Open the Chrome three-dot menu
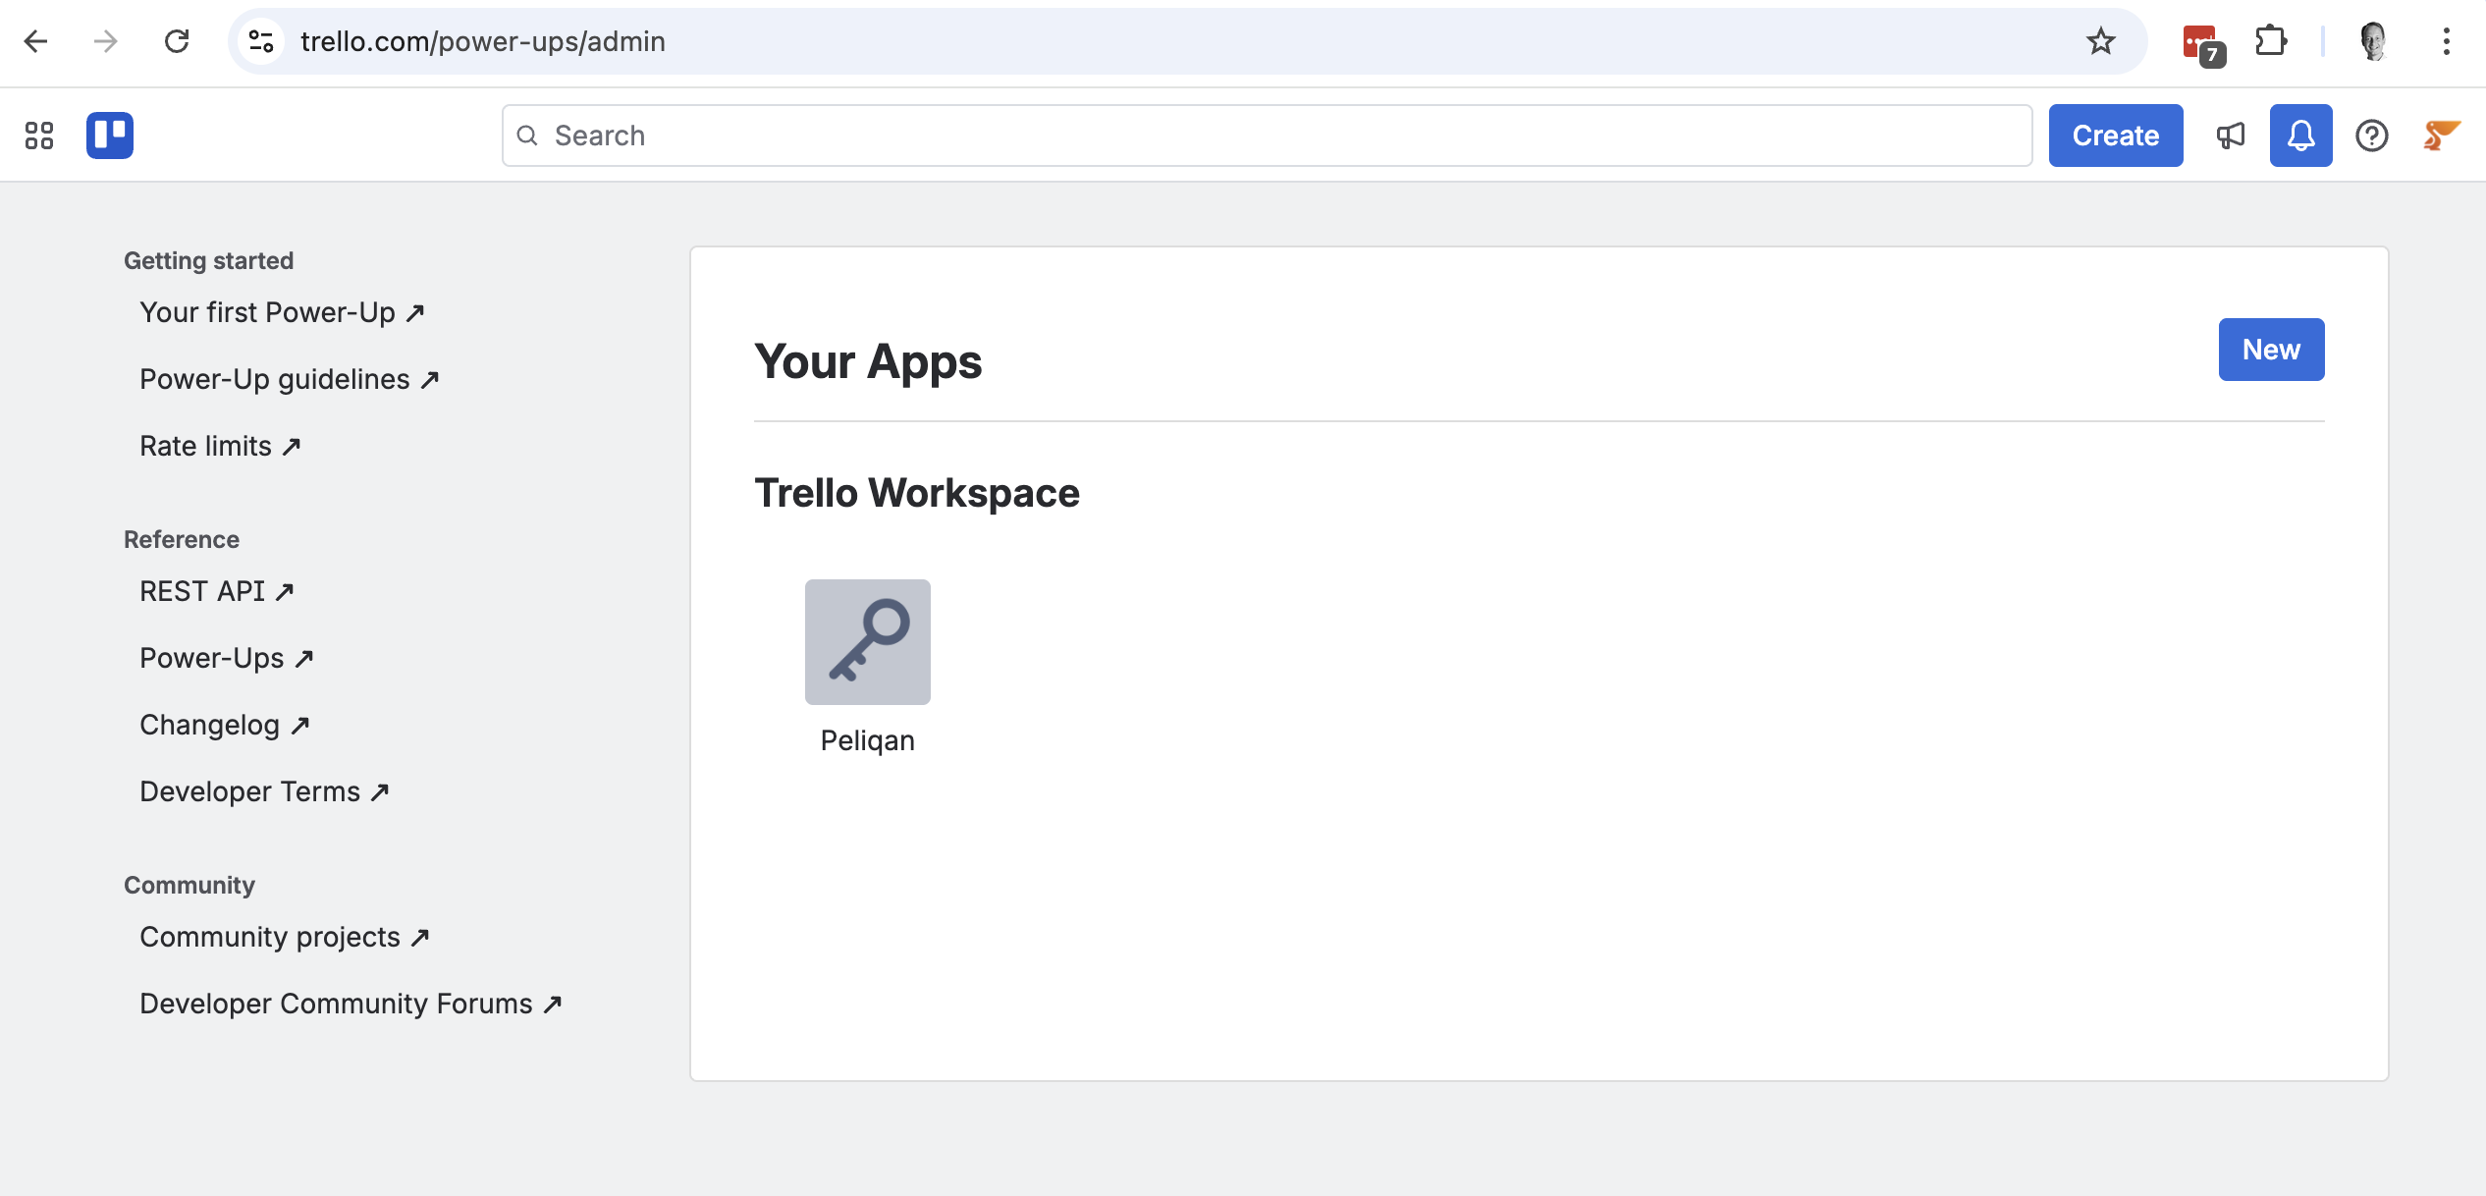This screenshot has height=1196, width=2486. click(2446, 41)
